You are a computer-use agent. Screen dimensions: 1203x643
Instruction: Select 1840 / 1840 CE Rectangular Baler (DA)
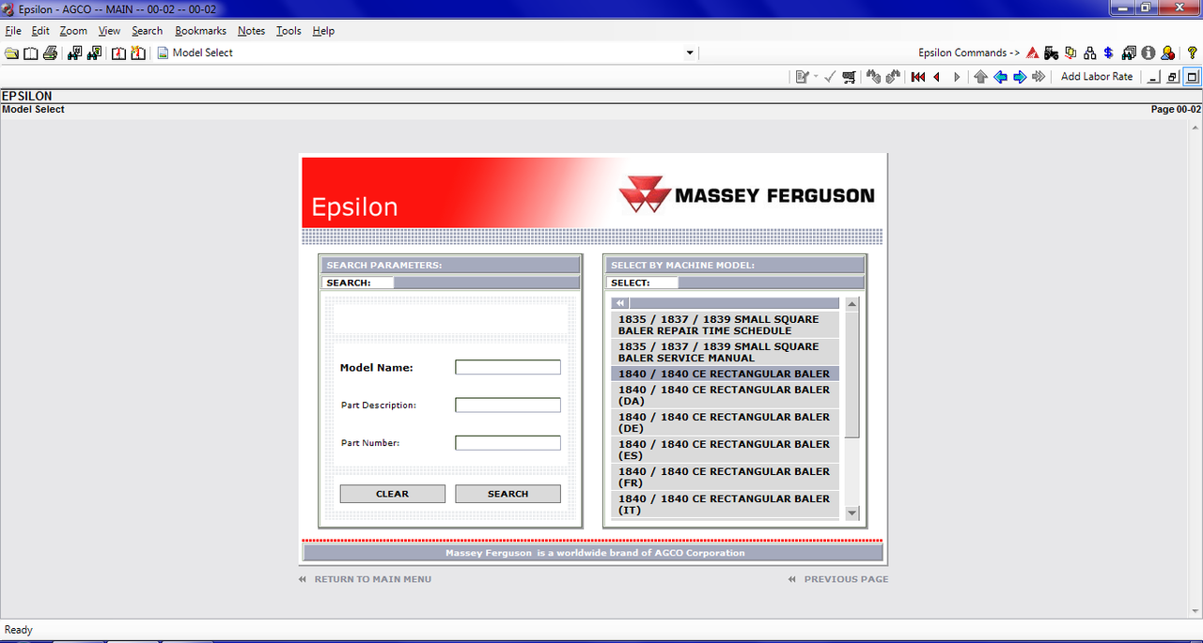[x=725, y=395]
